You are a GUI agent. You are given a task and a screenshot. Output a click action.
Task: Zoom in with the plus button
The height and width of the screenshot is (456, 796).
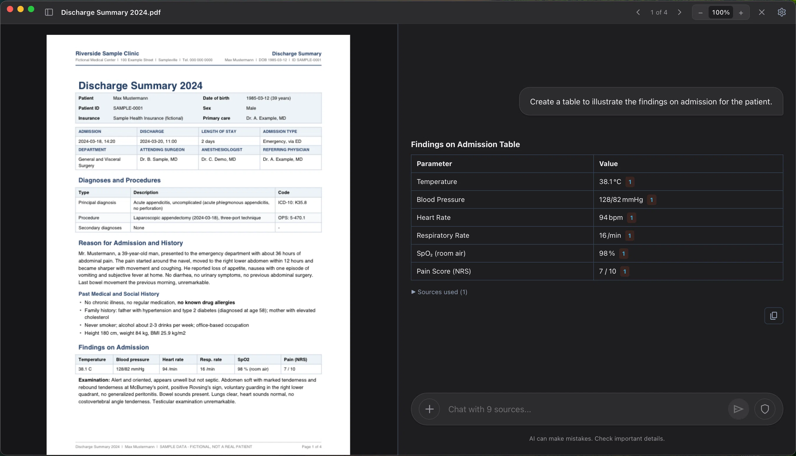[741, 13]
